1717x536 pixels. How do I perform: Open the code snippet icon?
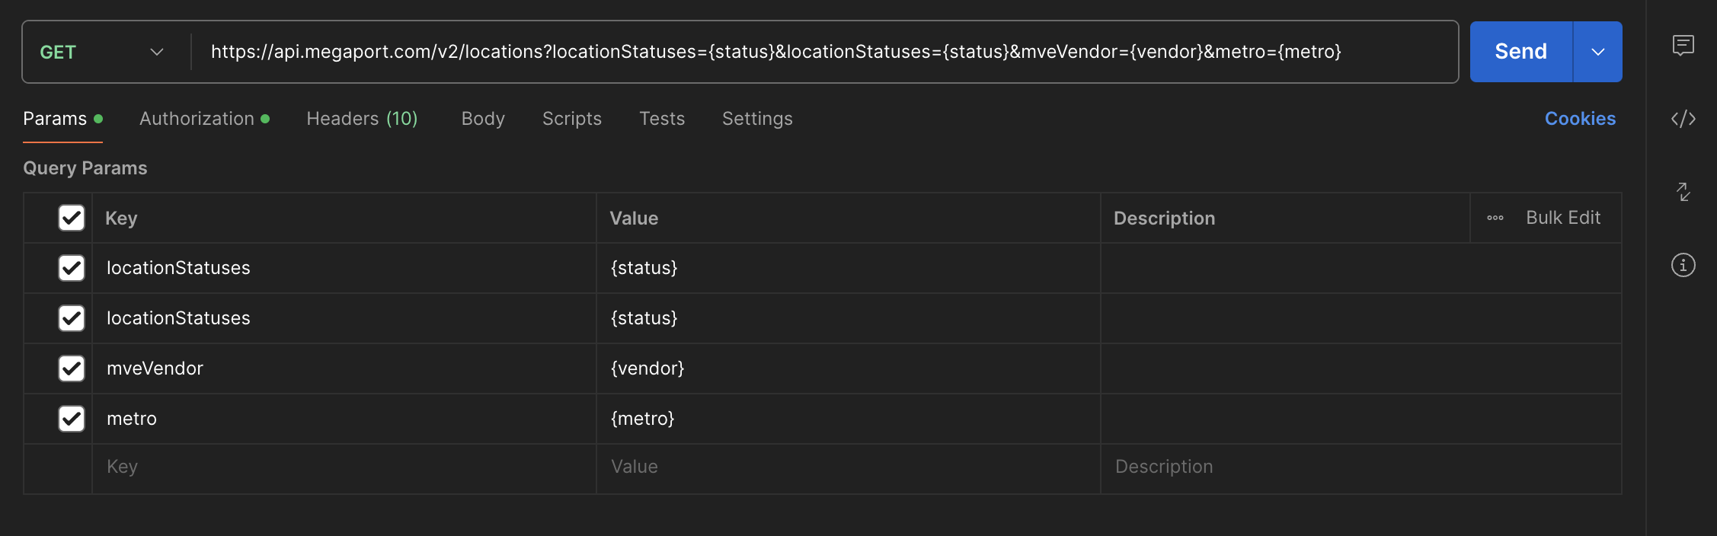point(1683,119)
